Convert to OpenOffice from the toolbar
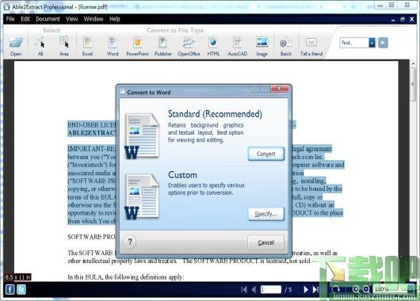Image resolution: width=420 pixels, height=301 pixels. coord(189,46)
